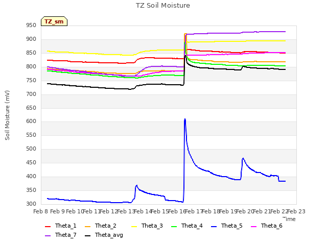Screen dimensions: 327x245
Task: Toggle Theta_avg legend entry
Action: [104, 235]
